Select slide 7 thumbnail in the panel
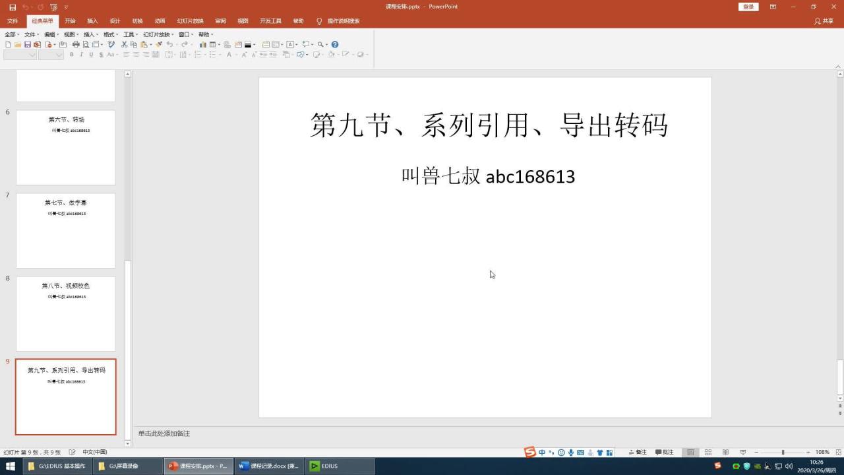 (65, 230)
